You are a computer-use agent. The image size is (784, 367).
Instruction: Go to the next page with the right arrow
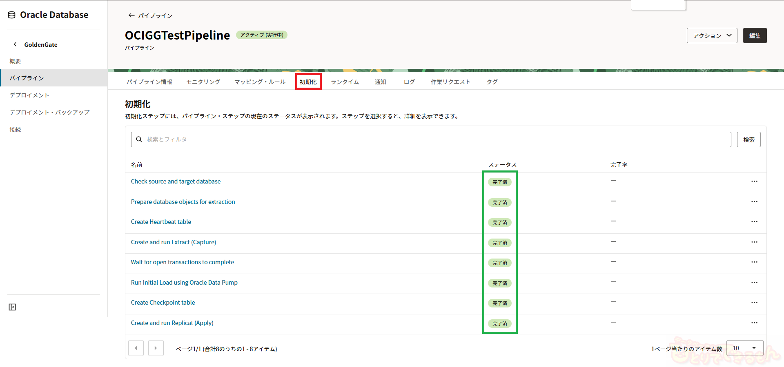(x=156, y=348)
